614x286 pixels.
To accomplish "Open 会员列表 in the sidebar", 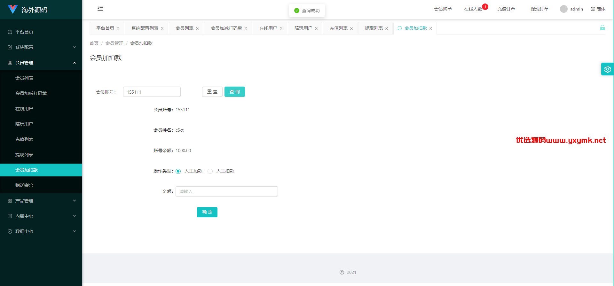I will 41,78.
